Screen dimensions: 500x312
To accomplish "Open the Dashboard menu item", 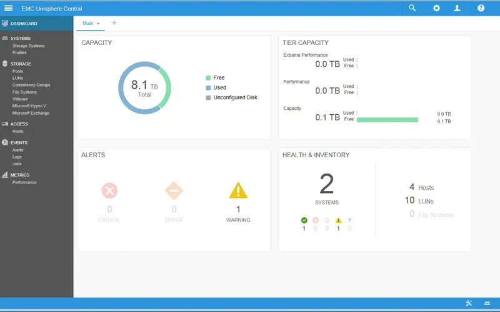I will [x=36, y=23].
